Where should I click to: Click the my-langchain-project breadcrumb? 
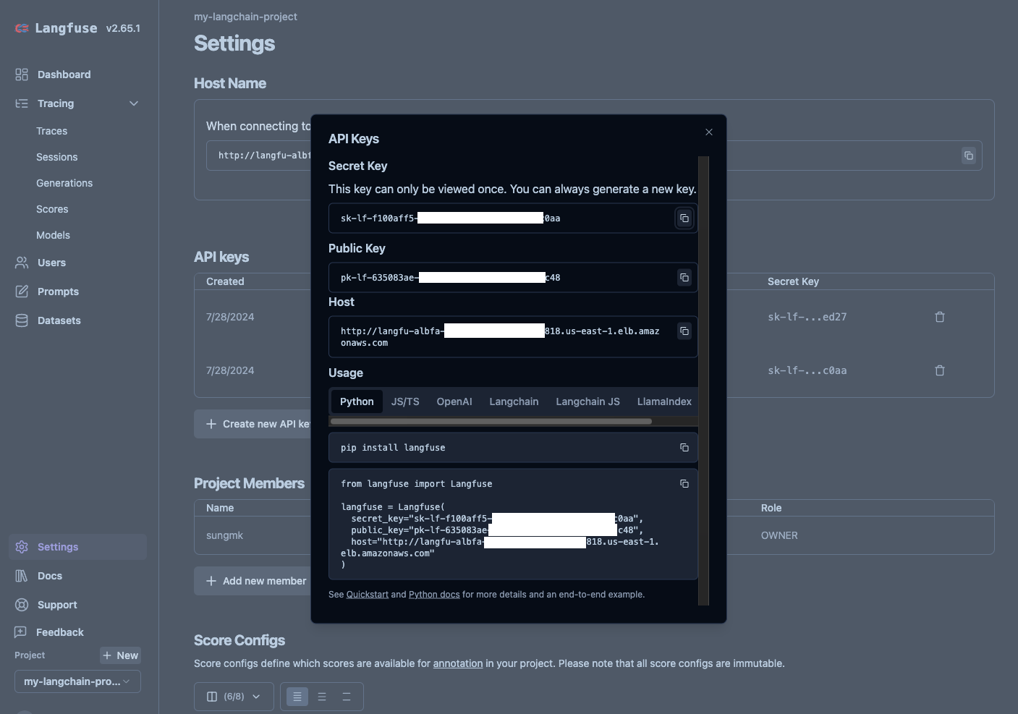[x=245, y=17]
